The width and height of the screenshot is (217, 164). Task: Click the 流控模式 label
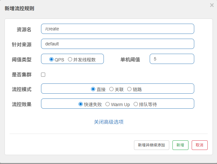22,89
